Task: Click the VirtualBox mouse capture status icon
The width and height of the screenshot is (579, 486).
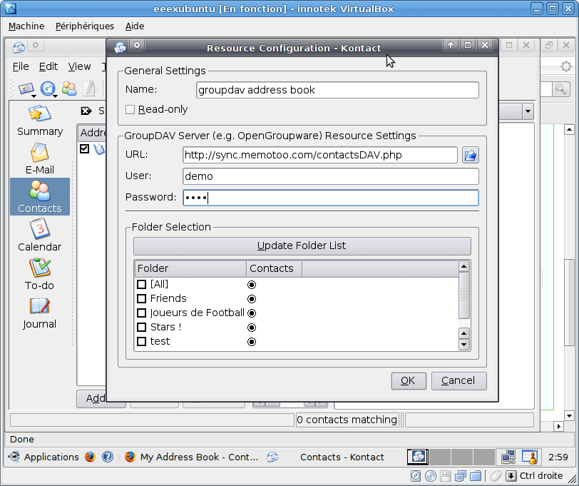Action: (496, 475)
